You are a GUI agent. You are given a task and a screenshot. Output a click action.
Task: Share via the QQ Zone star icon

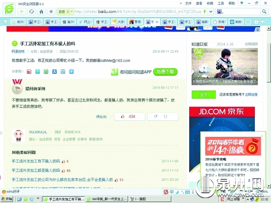(x=46, y=72)
